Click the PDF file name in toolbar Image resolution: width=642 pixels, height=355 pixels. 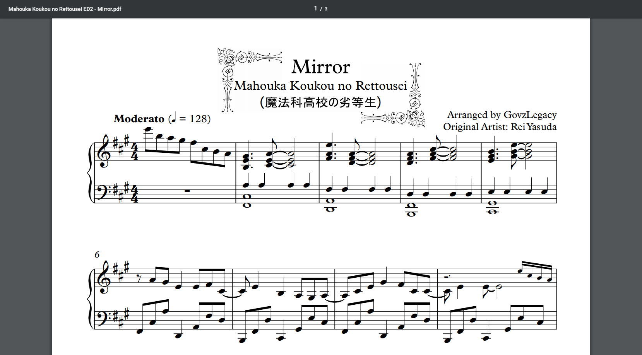65,9
